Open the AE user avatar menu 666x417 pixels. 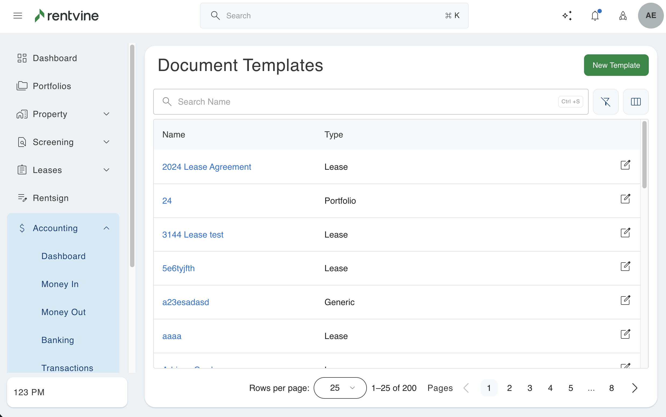click(650, 16)
